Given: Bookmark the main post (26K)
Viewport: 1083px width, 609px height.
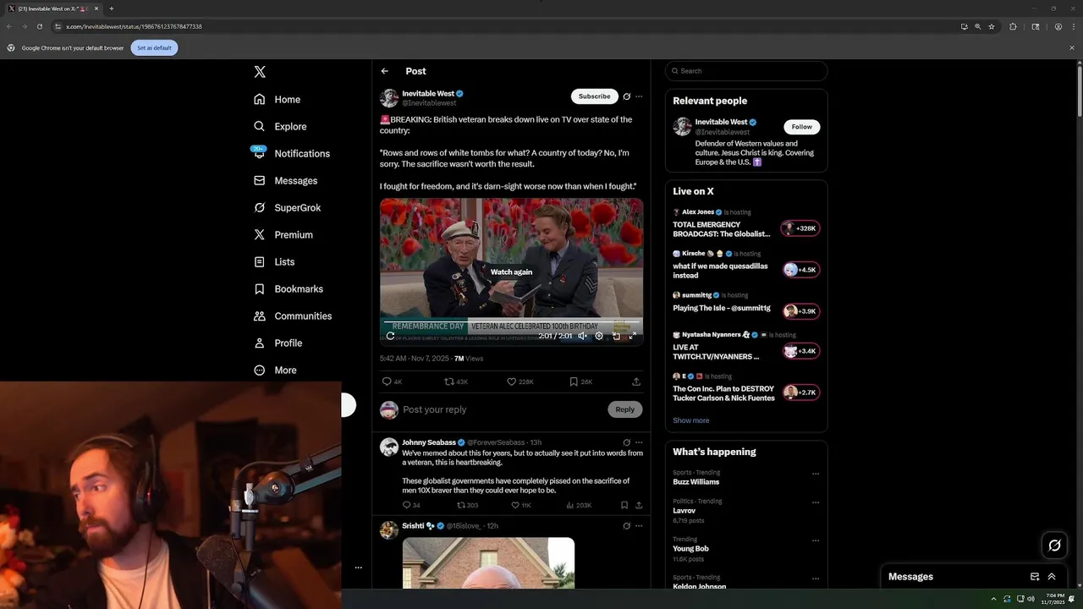Looking at the screenshot, I should point(580,381).
